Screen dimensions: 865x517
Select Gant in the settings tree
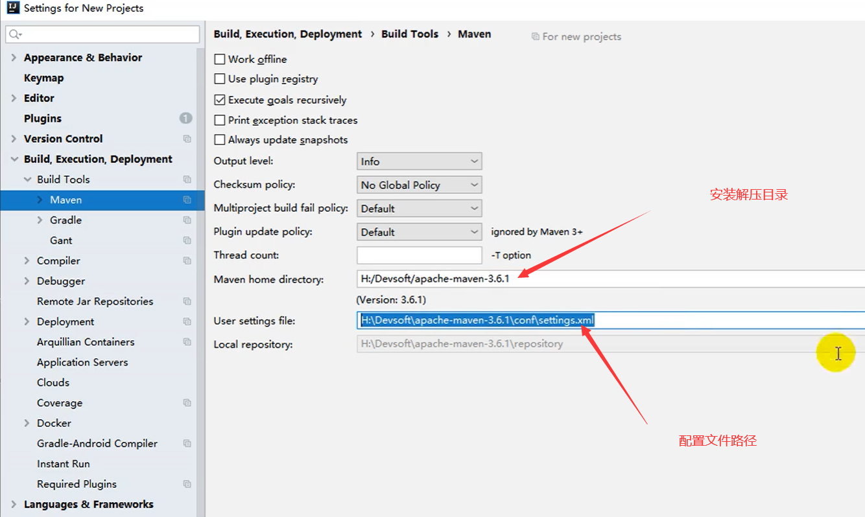61,240
